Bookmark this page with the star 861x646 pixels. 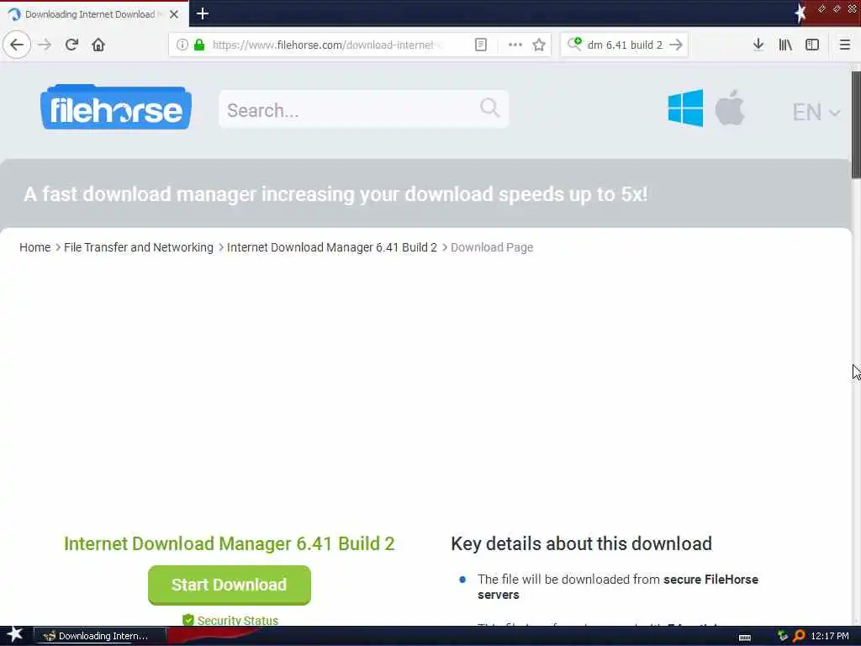point(539,45)
